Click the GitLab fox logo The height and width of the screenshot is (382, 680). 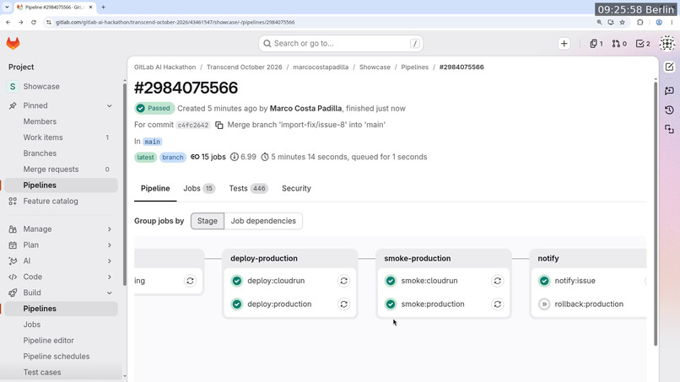tap(13, 43)
